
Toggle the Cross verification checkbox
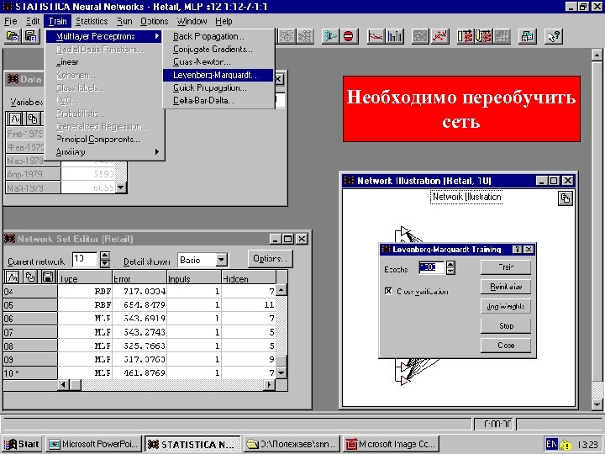pyautogui.click(x=388, y=291)
